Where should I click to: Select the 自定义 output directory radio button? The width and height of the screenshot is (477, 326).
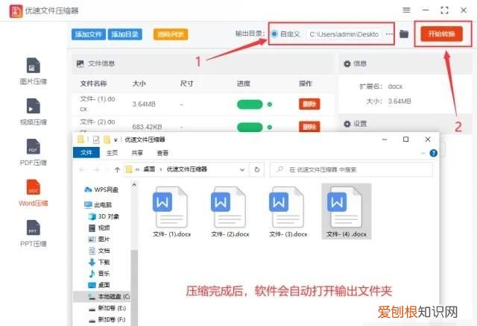(x=274, y=34)
